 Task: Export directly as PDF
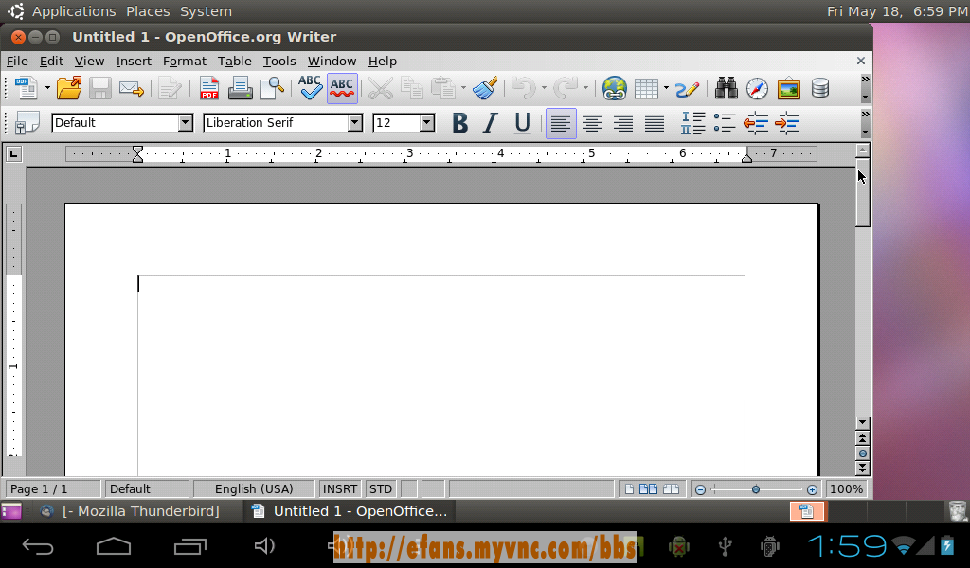pyautogui.click(x=209, y=88)
